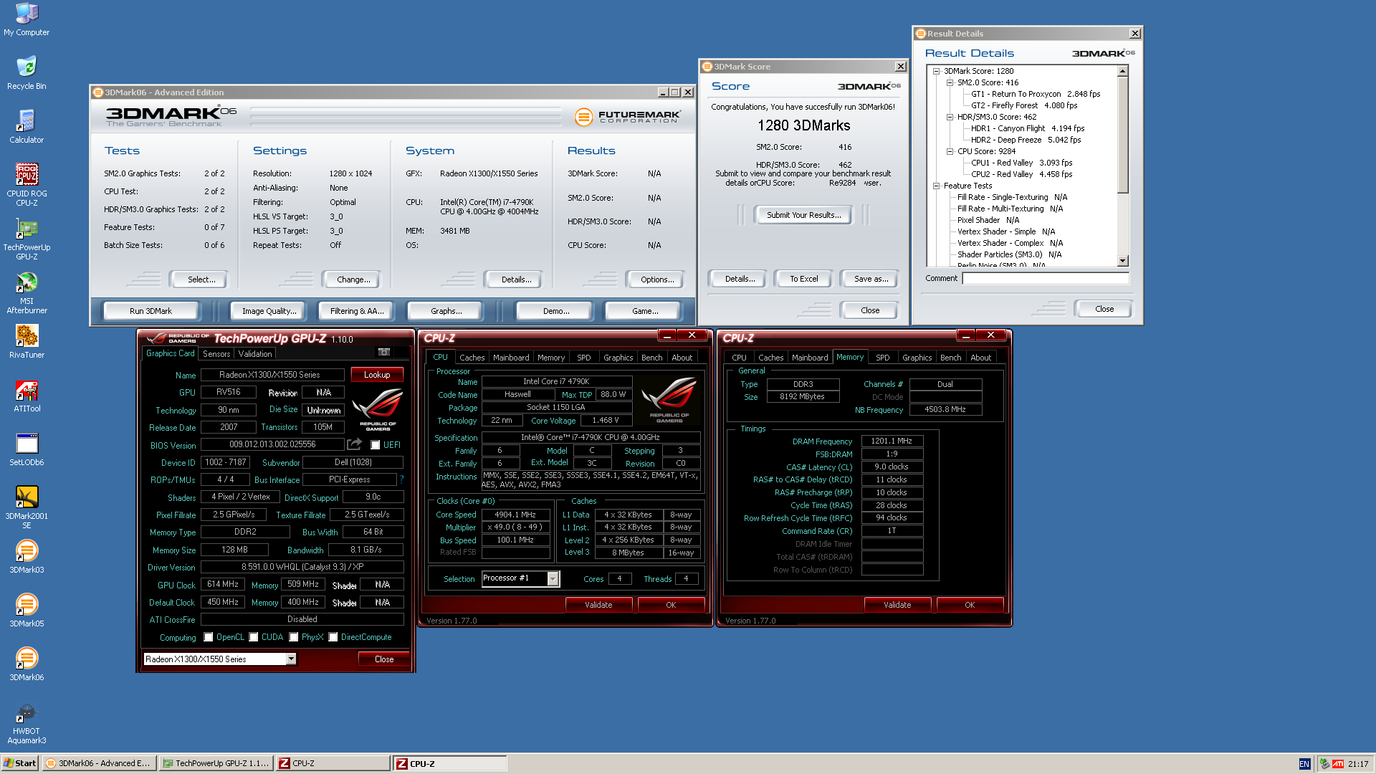The height and width of the screenshot is (774, 1376).
Task: Collapse HDR/SM3.0 Score tree node
Action: click(x=950, y=117)
